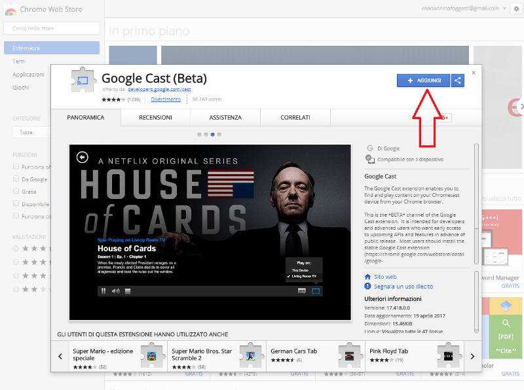Click the AGGIUNGI add extension button
The height and width of the screenshot is (390, 524).
coord(423,80)
